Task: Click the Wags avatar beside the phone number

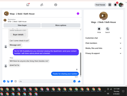Action: pos(6,66)
